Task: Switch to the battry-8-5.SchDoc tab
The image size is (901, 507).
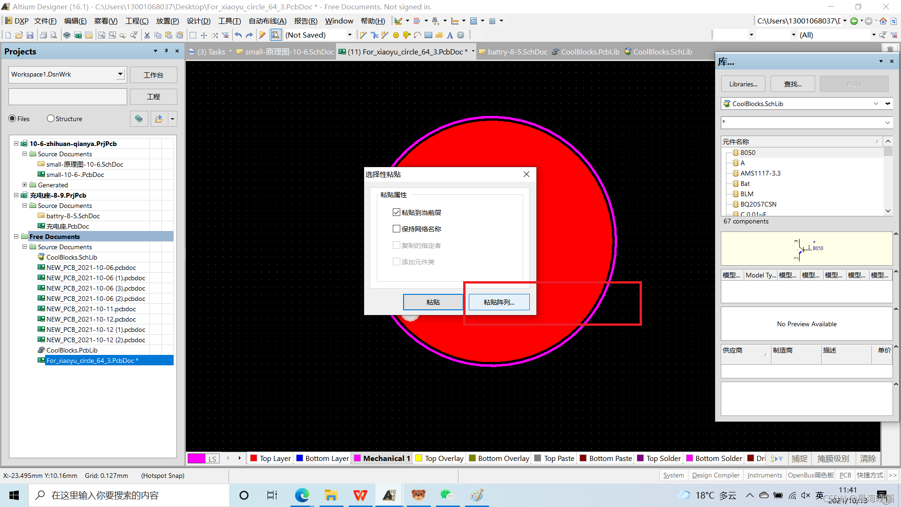Action: [x=517, y=52]
